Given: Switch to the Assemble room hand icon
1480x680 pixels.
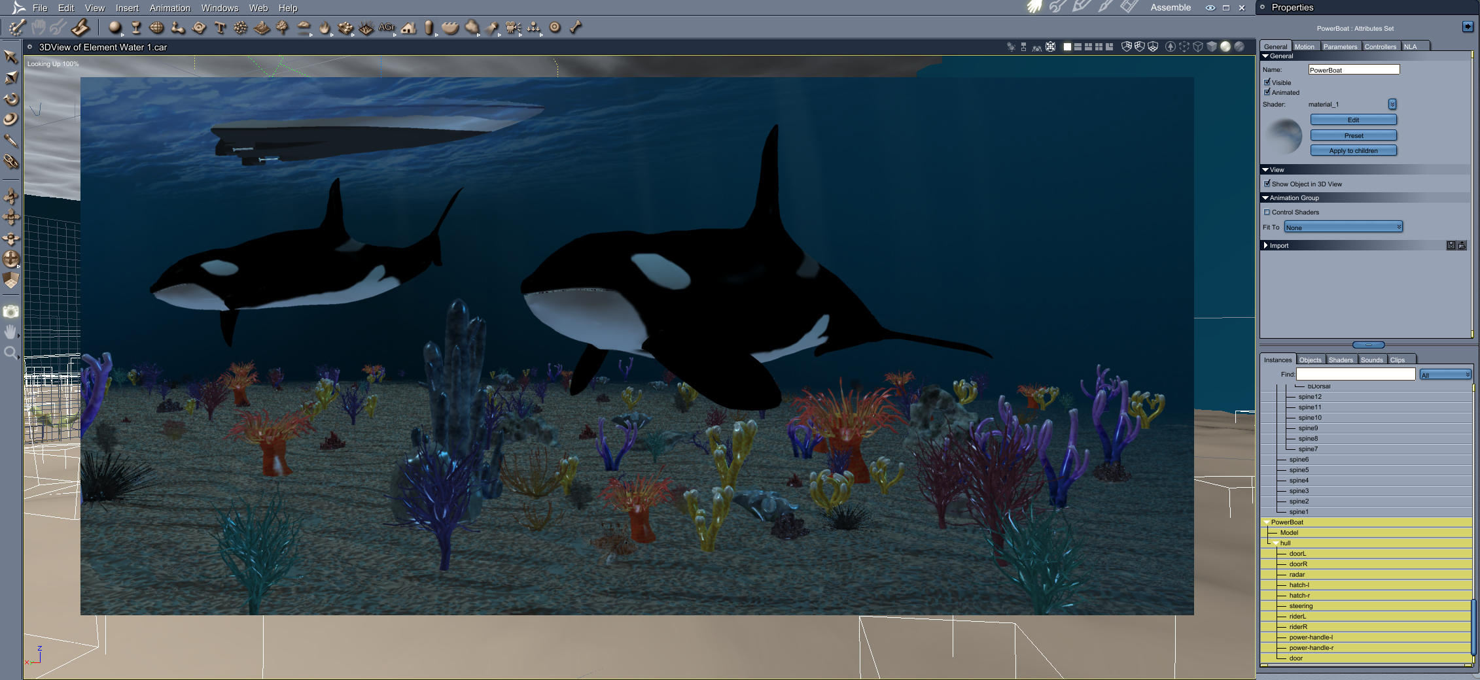Looking at the screenshot, I should (x=1034, y=7).
